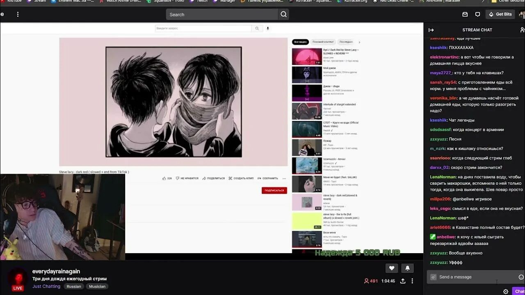Select the Похожий контент filter chip
525x295 pixels.
323,42
